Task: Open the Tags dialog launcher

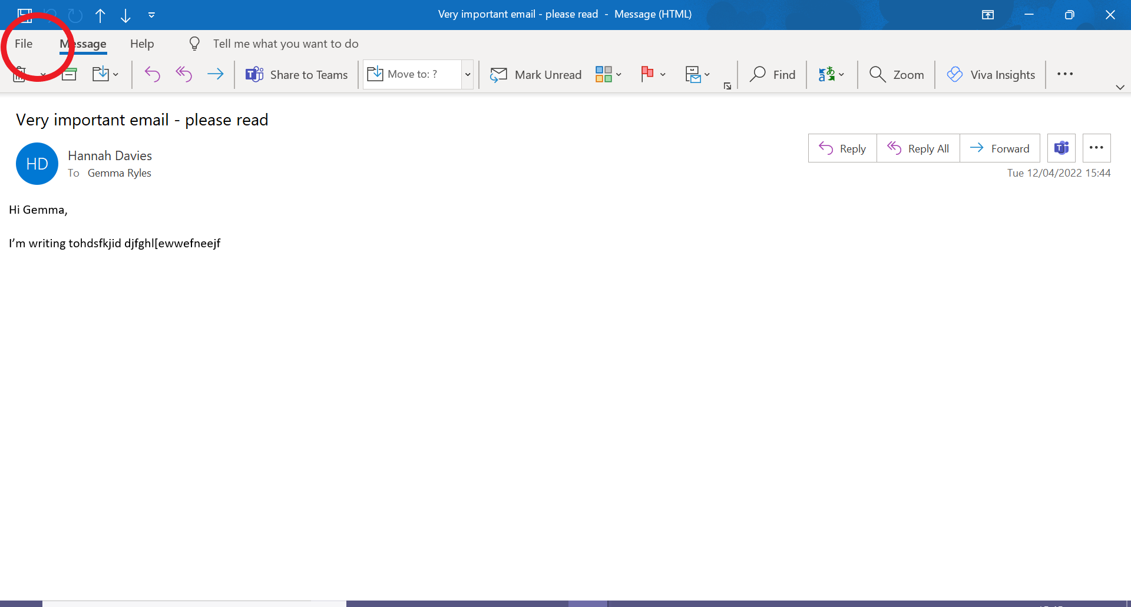Action: 727,86
